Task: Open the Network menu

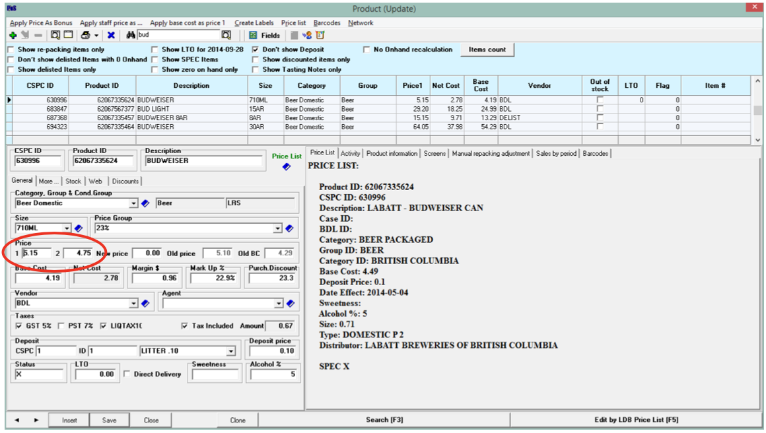Action: point(361,23)
